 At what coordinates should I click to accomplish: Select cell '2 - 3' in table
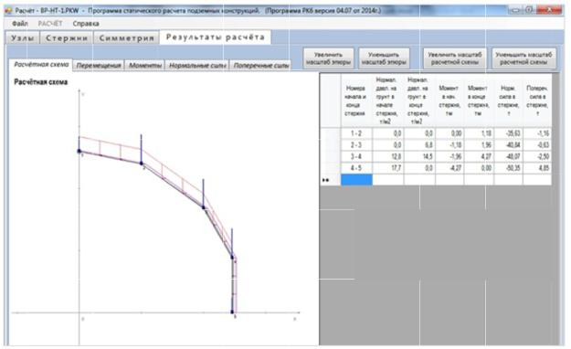[356, 145]
